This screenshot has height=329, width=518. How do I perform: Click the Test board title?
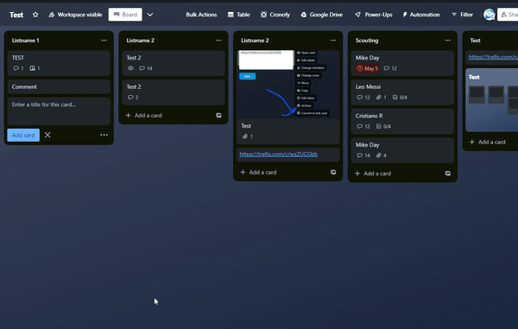[16, 15]
